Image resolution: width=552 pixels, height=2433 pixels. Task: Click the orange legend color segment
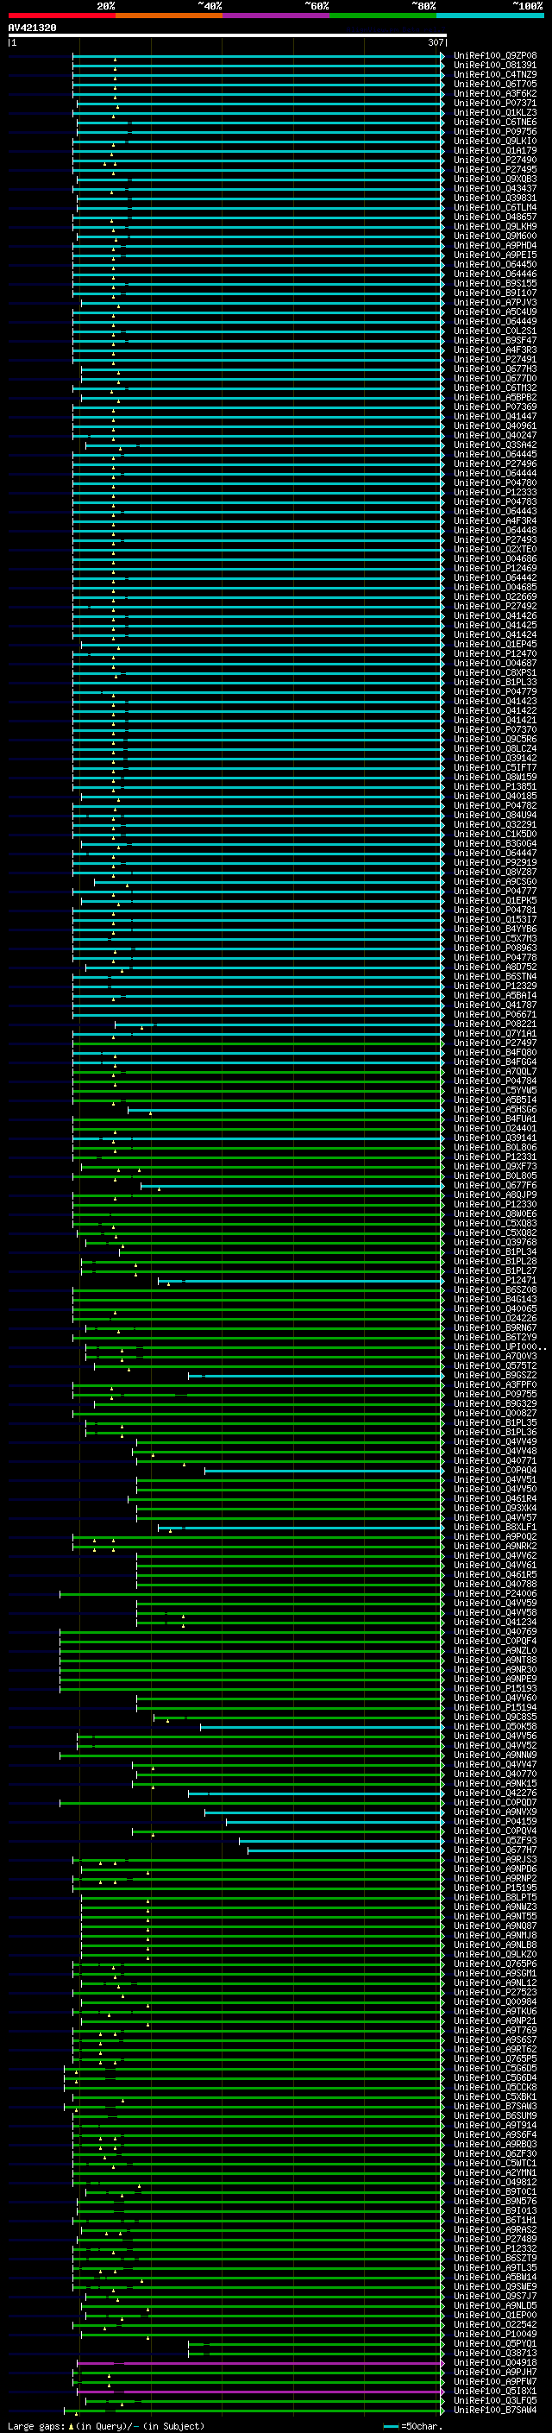(x=169, y=16)
